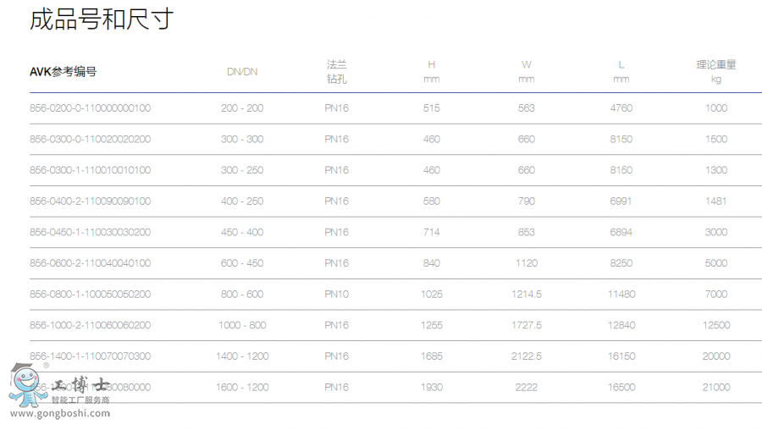Click the 法兰钻孔 column header
762x430 pixels.
pyautogui.click(x=337, y=72)
